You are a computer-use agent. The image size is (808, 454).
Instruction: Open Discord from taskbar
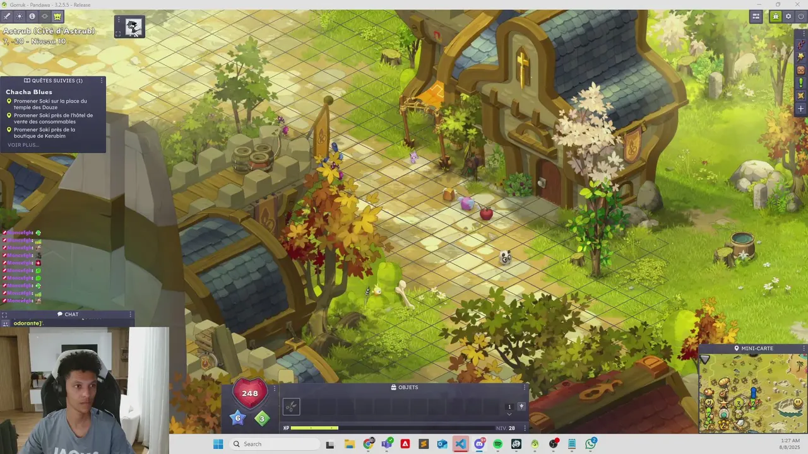[479, 444]
